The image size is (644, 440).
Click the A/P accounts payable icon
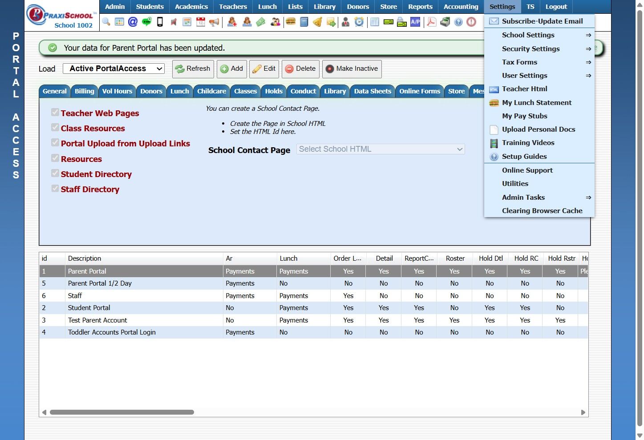tap(415, 22)
